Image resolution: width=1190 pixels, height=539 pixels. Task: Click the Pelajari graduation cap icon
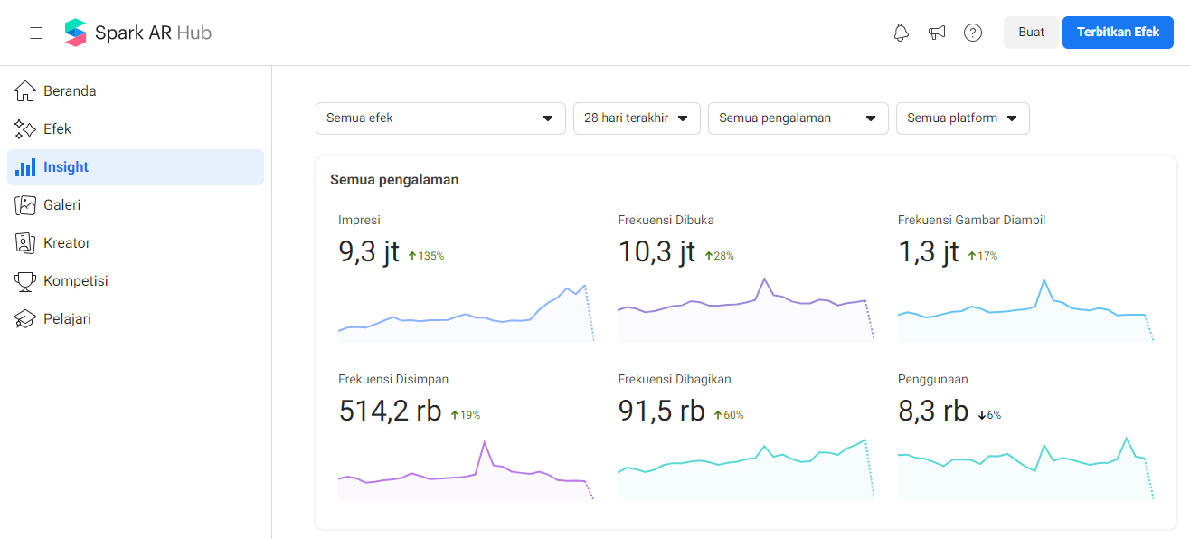[25, 319]
